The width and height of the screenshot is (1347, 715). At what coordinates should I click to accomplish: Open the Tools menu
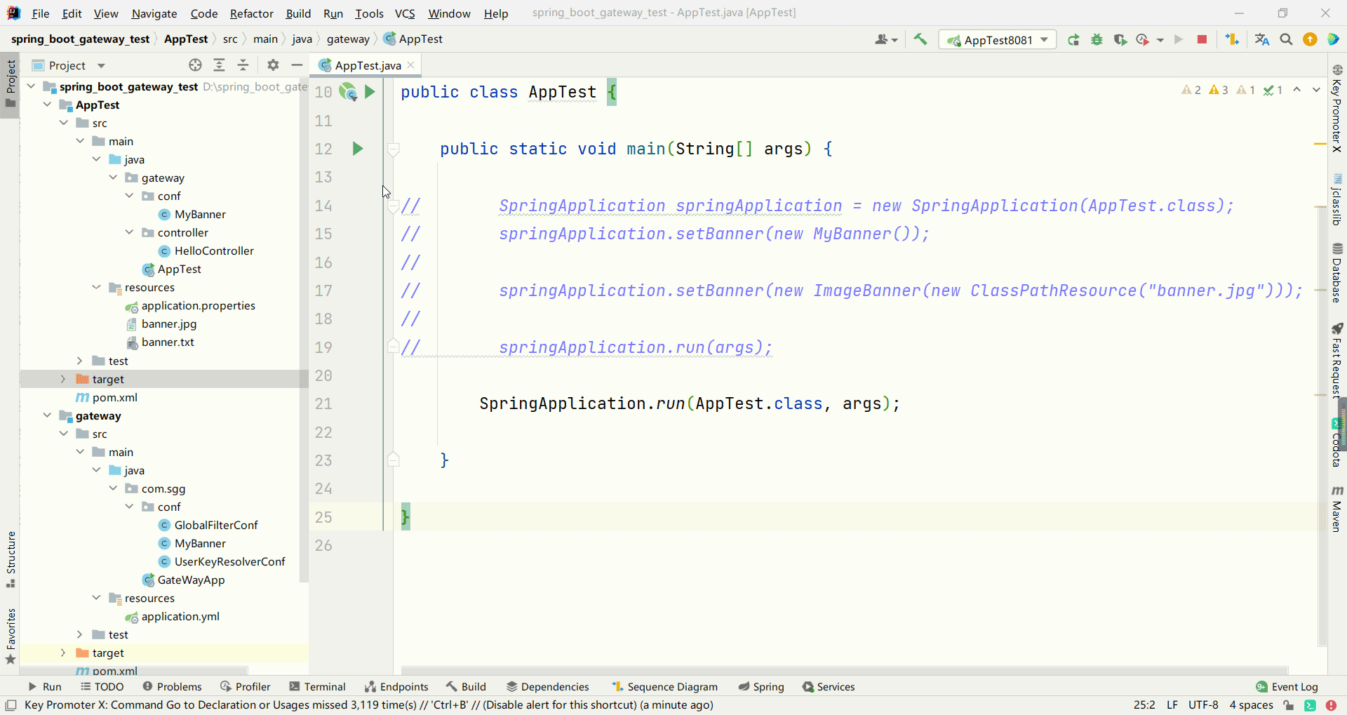(x=369, y=13)
